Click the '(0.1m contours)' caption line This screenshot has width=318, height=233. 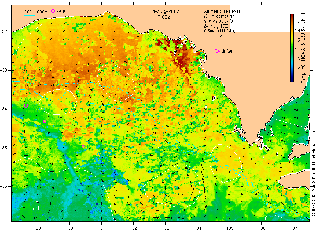219,16
